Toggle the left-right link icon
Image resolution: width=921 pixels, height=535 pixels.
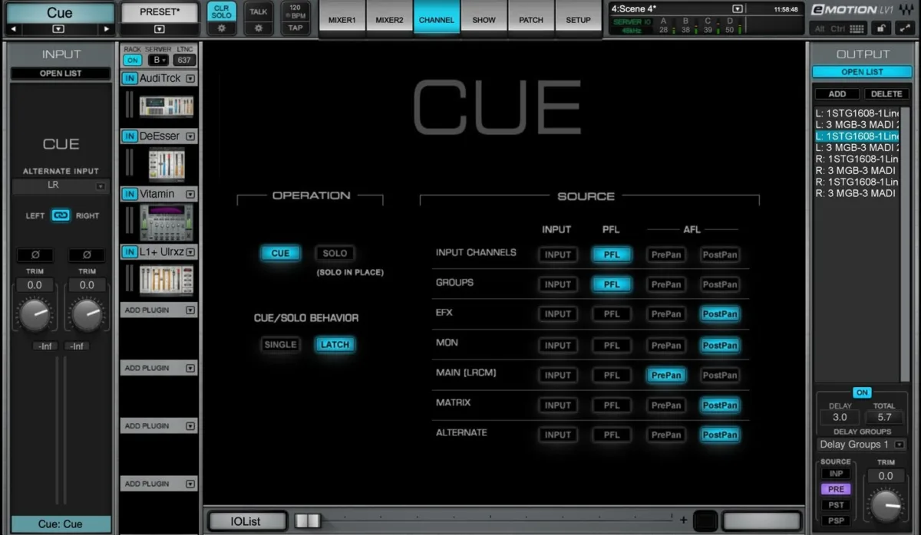coord(61,215)
